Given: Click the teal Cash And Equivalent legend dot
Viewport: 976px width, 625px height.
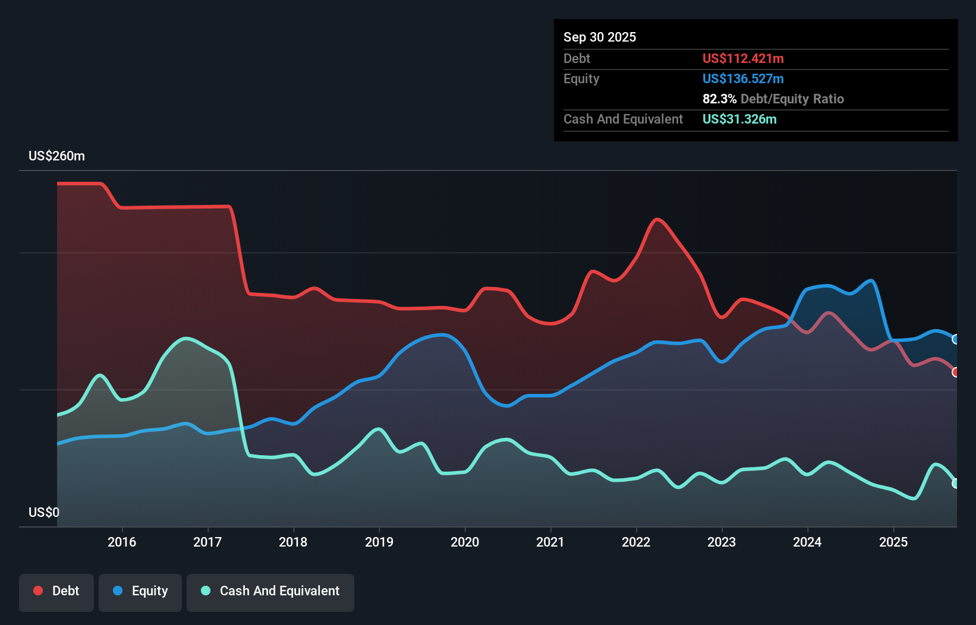Looking at the screenshot, I should tap(206, 591).
